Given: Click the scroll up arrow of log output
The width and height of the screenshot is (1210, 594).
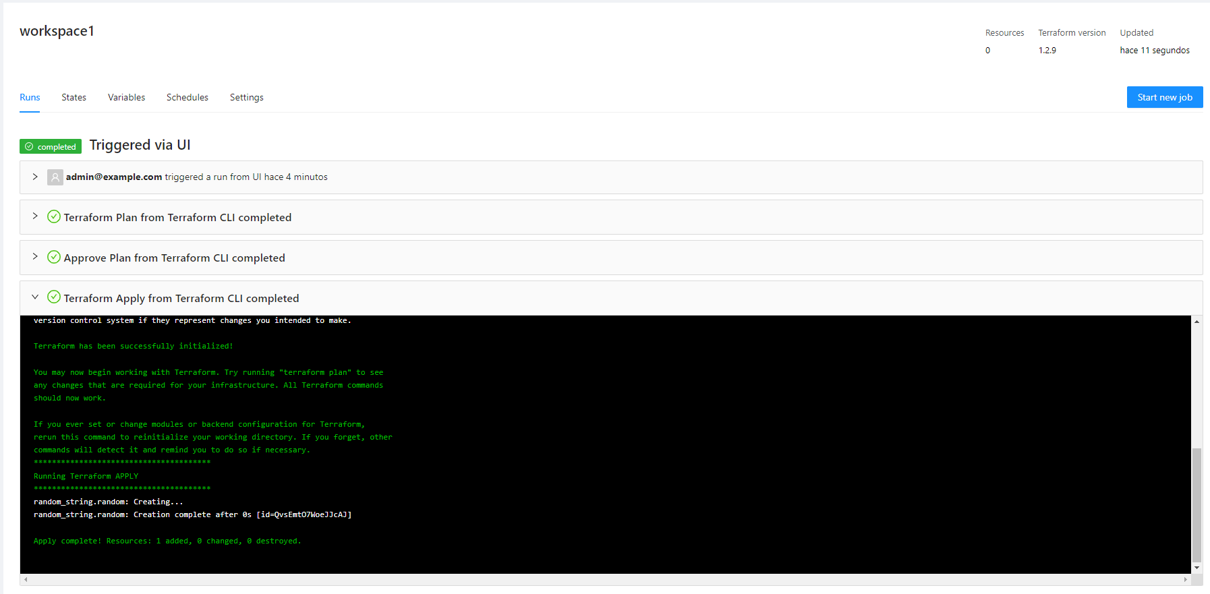Looking at the screenshot, I should click(x=1197, y=322).
